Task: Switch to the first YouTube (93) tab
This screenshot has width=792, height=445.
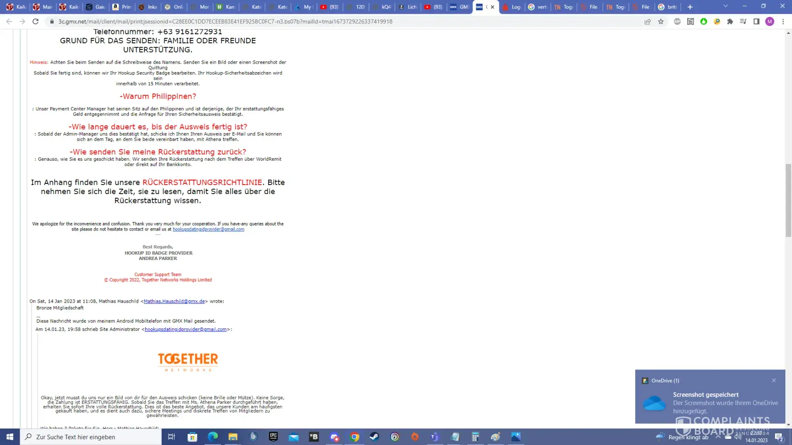Action: (x=330, y=7)
